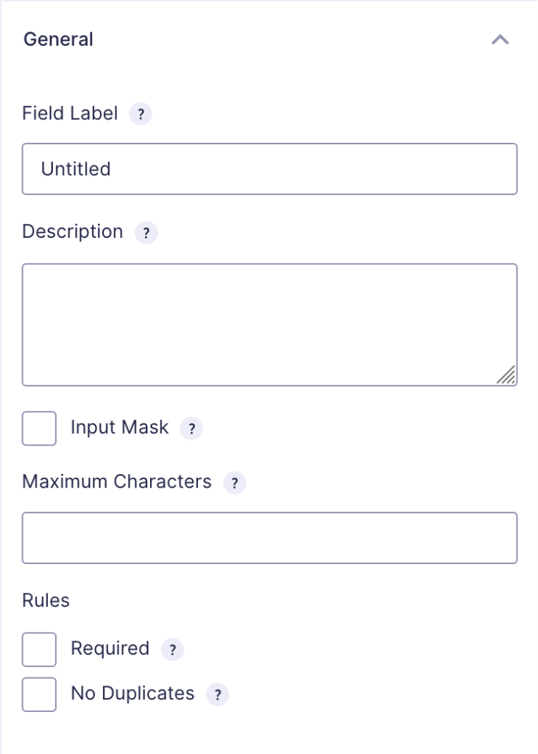Screen dimensions: 538x754
Task: Open the No Duplicates help icon
Action: tap(217, 694)
